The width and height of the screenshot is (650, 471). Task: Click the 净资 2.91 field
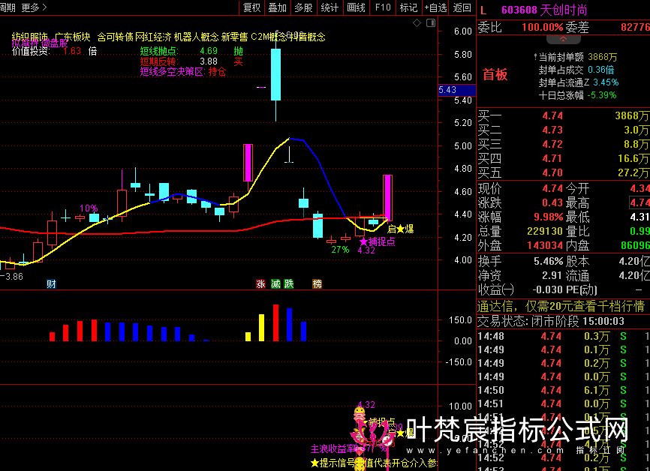[x=521, y=275]
